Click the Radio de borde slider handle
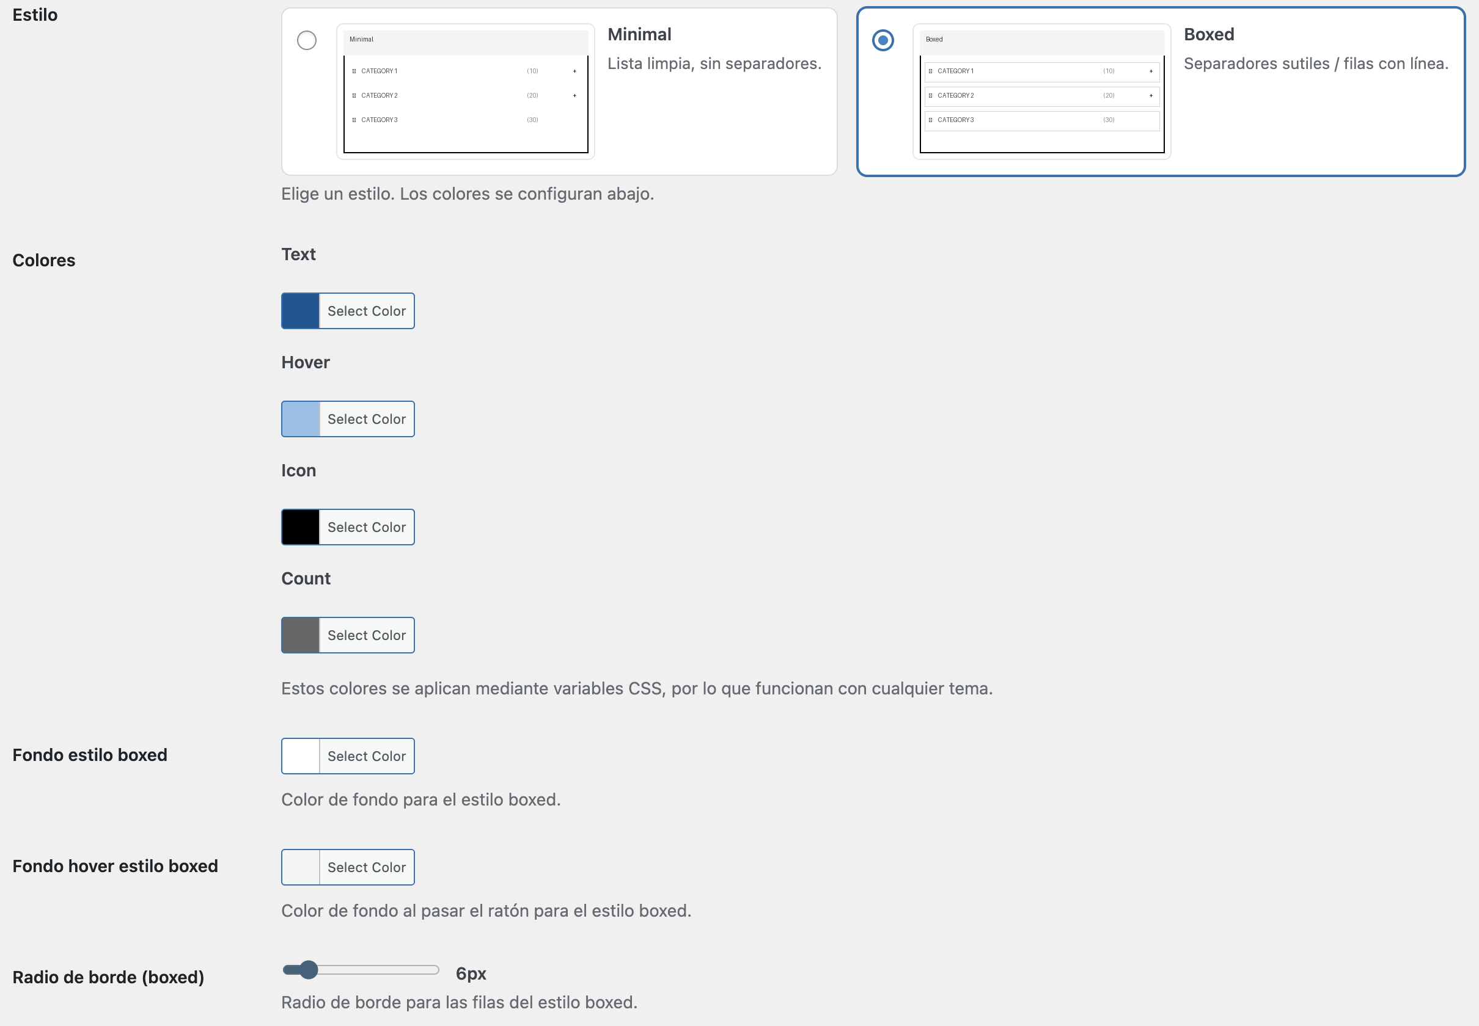 coord(309,969)
